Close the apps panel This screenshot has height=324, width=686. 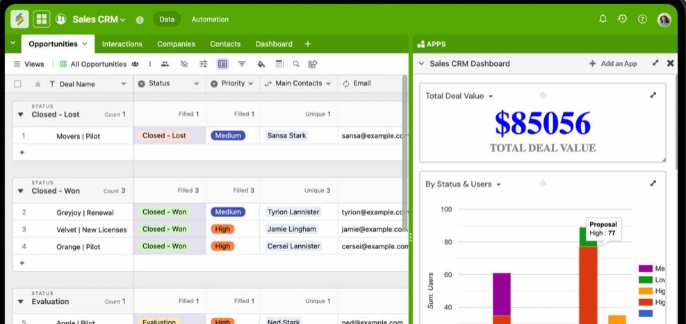click(670, 63)
